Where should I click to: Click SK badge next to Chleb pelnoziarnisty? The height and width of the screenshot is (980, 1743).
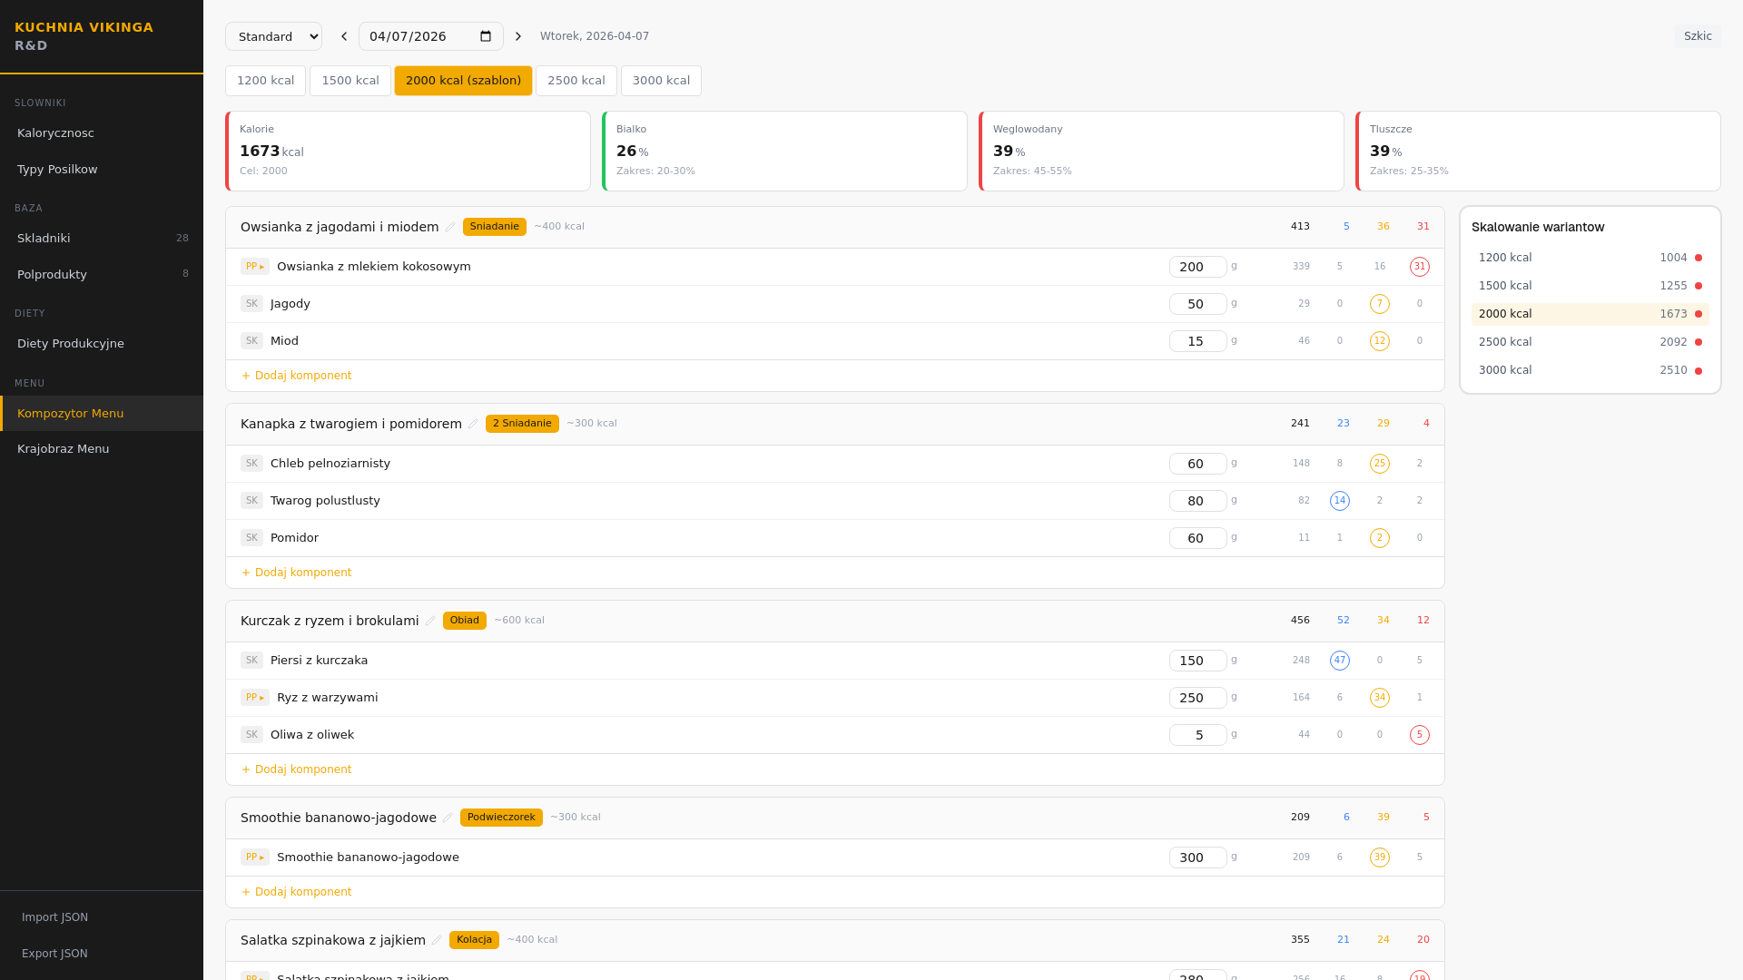pos(251,464)
